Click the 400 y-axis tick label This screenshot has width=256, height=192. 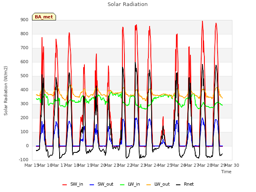(24, 90)
